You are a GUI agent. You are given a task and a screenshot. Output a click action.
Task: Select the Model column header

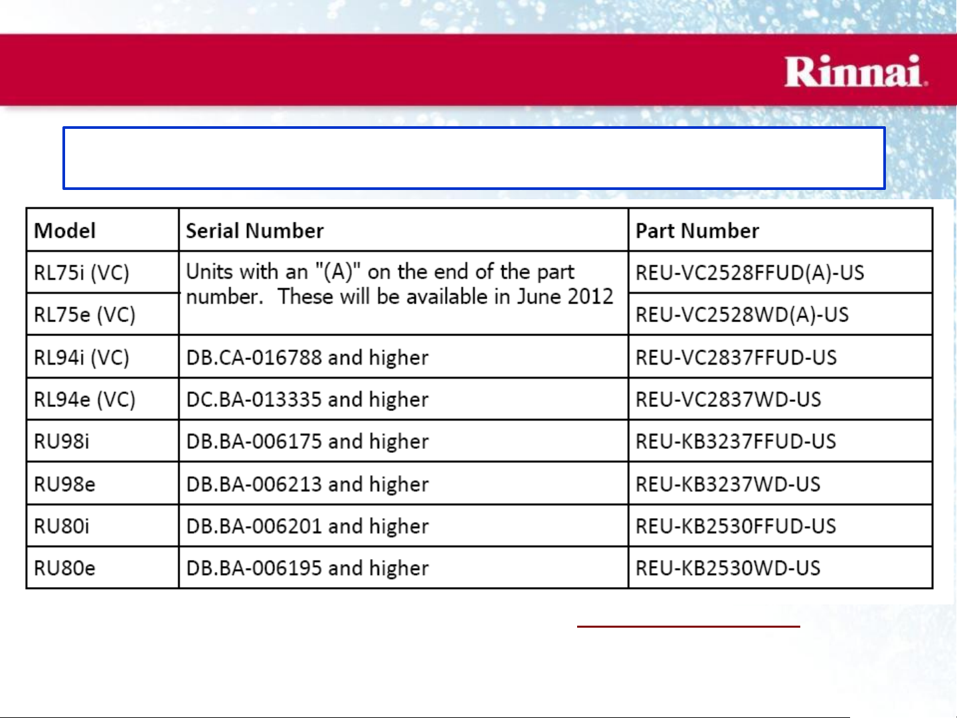click(x=65, y=230)
